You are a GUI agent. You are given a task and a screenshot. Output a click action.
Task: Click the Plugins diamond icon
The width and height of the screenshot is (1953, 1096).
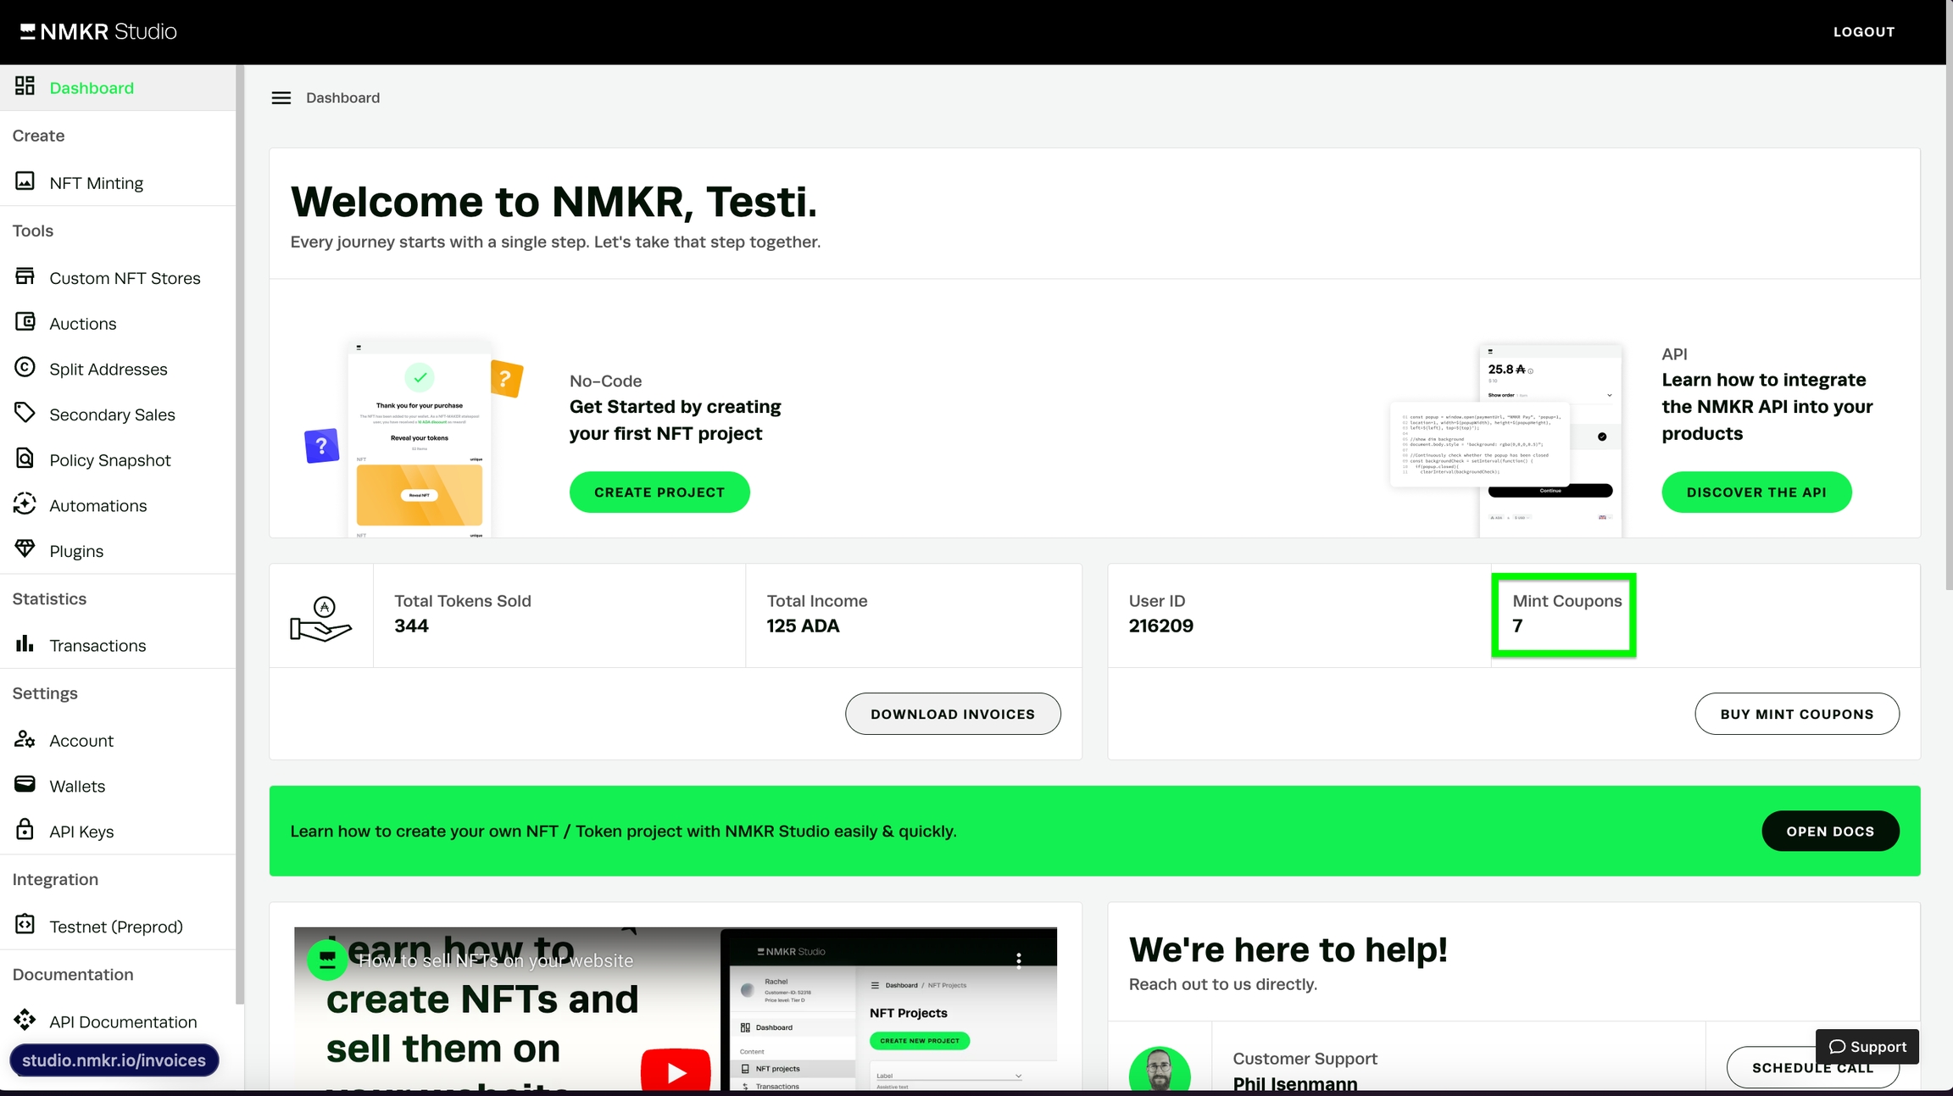coord(25,549)
